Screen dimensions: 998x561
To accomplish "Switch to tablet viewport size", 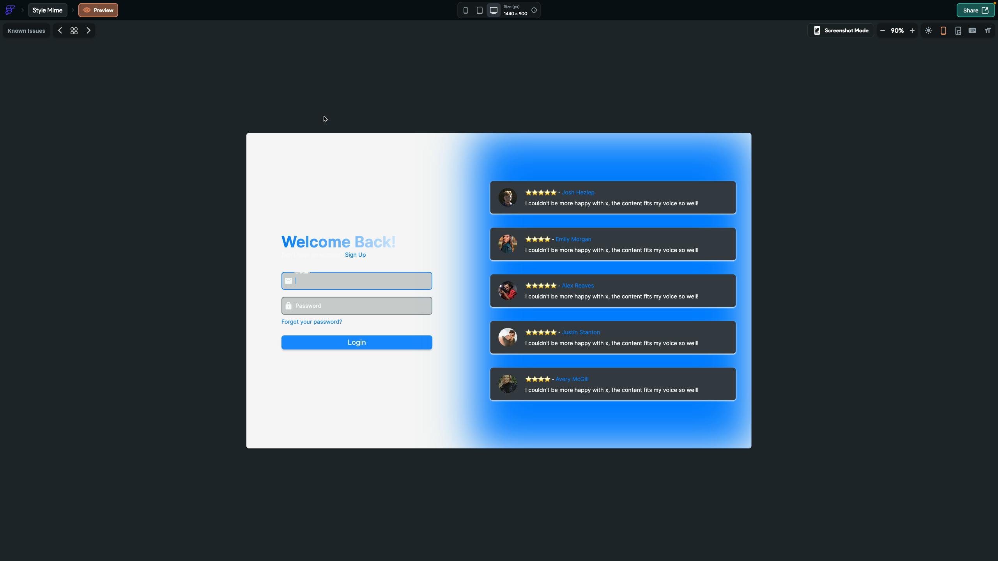I will [480, 11].
